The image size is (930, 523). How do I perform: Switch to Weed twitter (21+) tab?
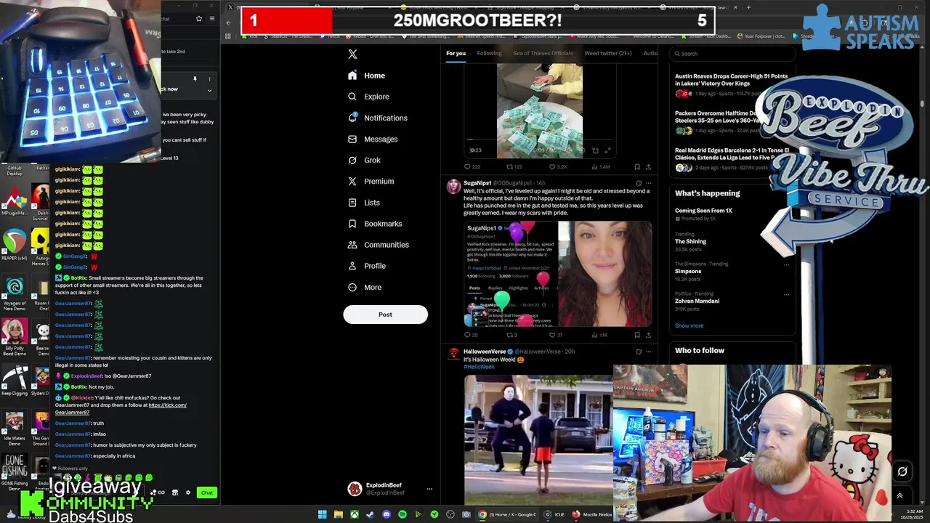(x=607, y=53)
